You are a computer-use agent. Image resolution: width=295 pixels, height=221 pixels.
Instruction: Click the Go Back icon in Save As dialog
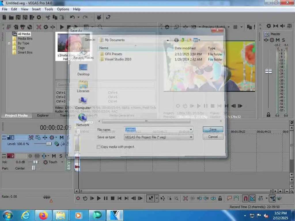tap(176, 40)
